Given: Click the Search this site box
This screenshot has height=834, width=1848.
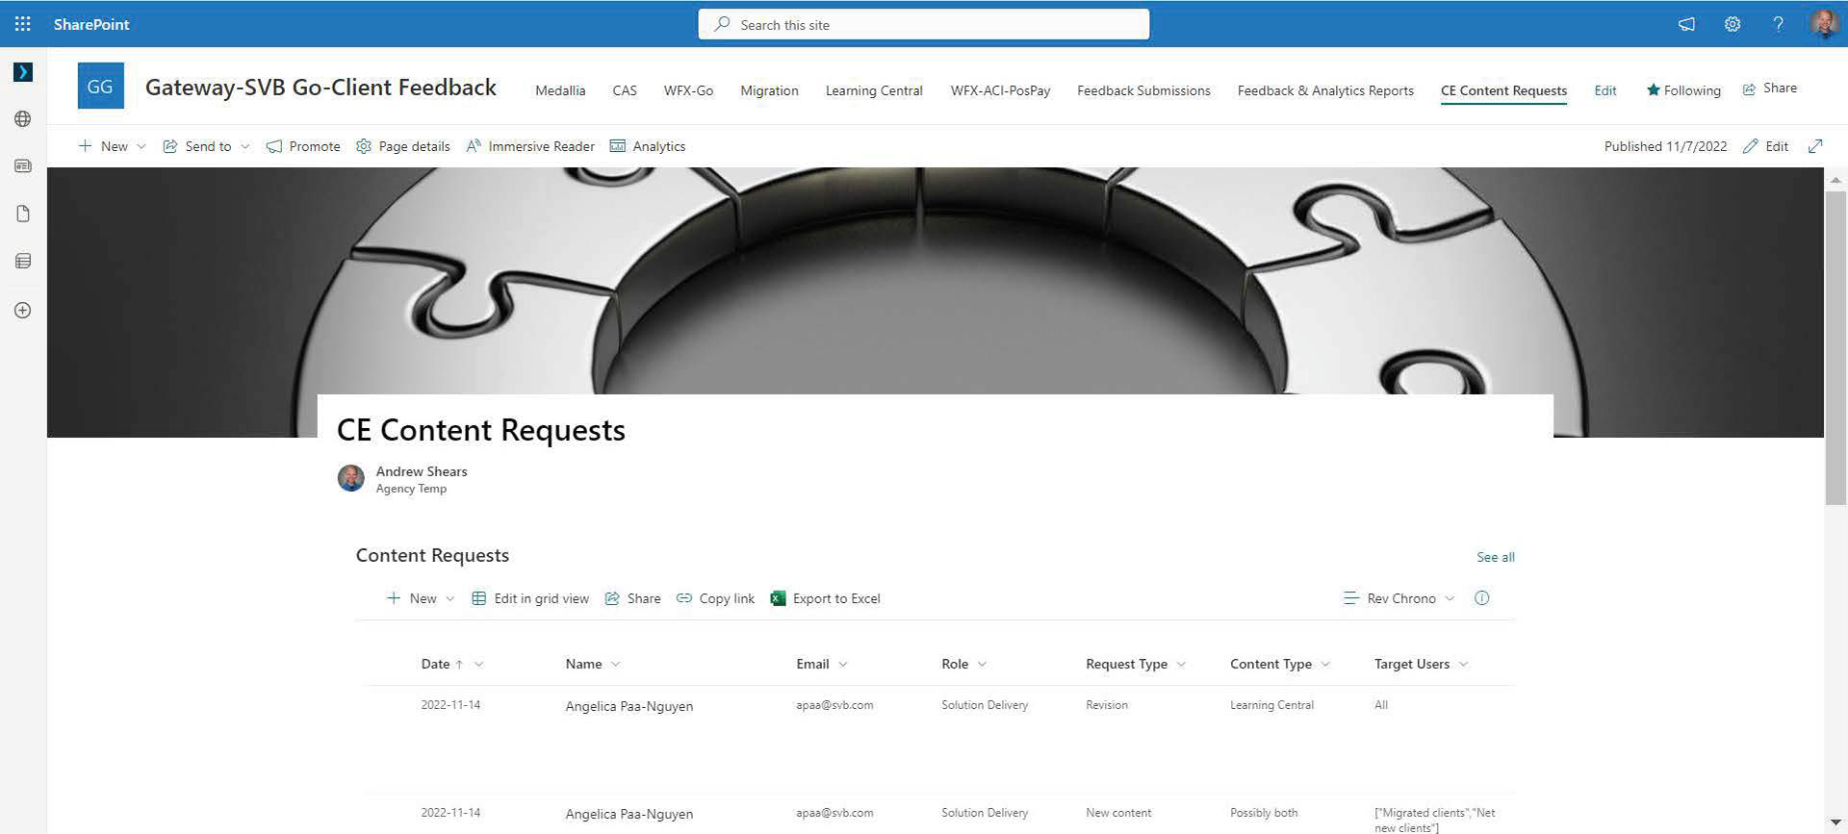Looking at the screenshot, I should 924,24.
